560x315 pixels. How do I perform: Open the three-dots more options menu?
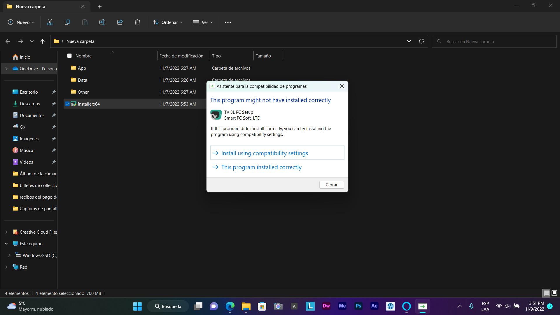(228, 22)
